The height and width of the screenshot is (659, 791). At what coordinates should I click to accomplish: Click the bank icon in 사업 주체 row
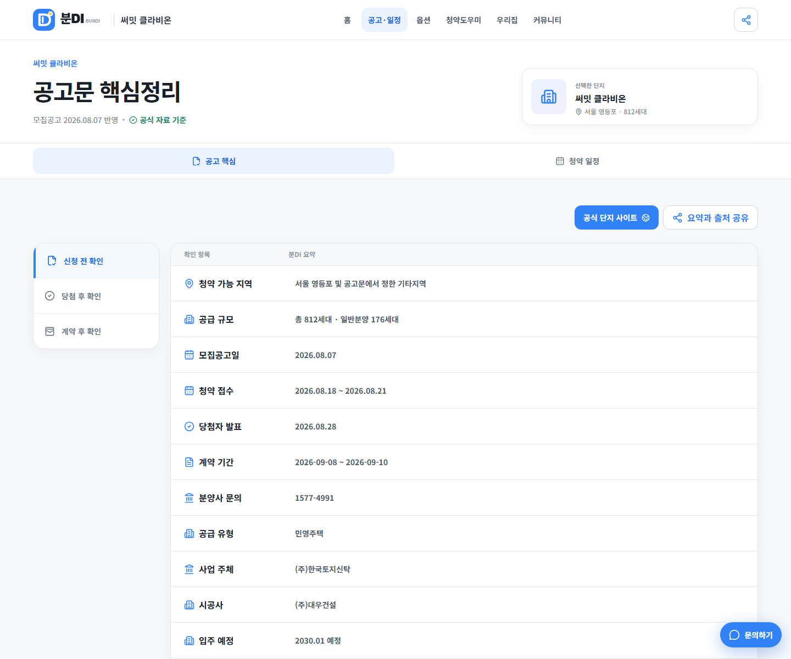click(189, 569)
